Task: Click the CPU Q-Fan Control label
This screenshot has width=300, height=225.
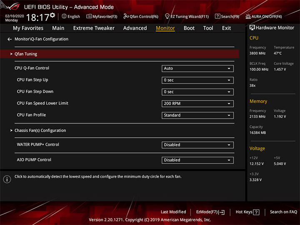Action: [x=32, y=68]
